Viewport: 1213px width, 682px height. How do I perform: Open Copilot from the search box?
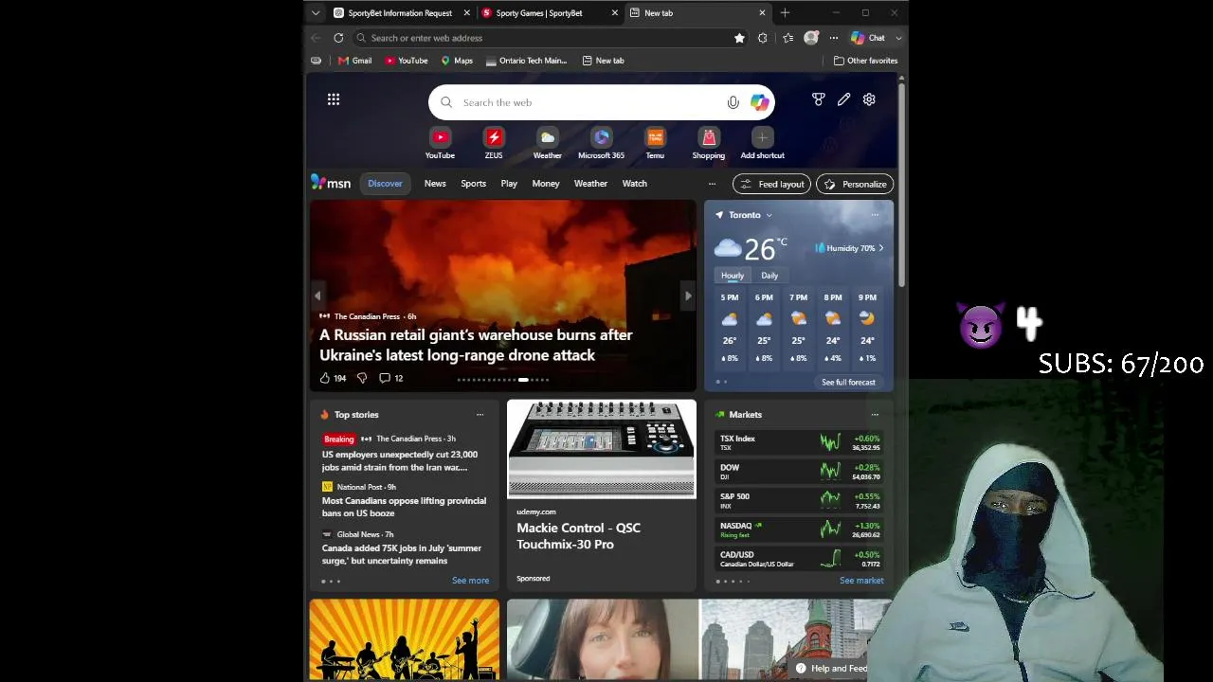(759, 102)
